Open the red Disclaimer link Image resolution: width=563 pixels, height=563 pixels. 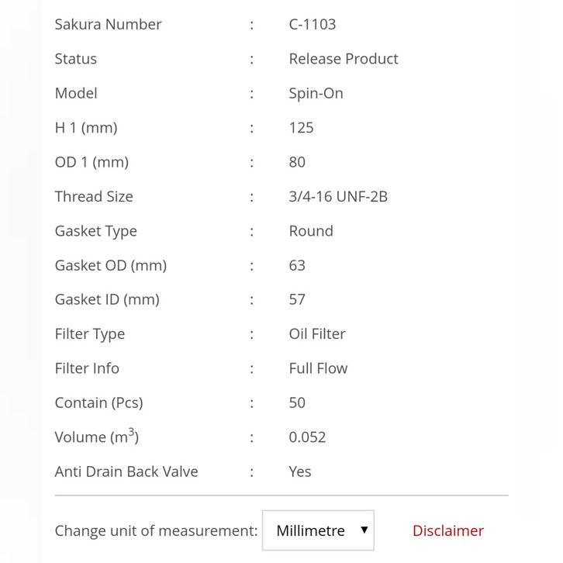(x=447, y=530)
